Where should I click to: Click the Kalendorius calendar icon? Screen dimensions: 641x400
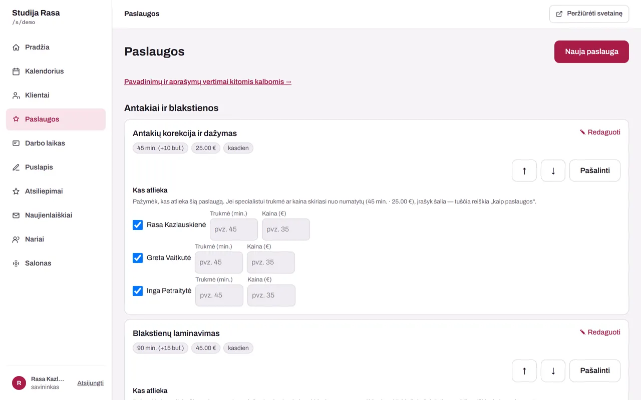point(16,71)
